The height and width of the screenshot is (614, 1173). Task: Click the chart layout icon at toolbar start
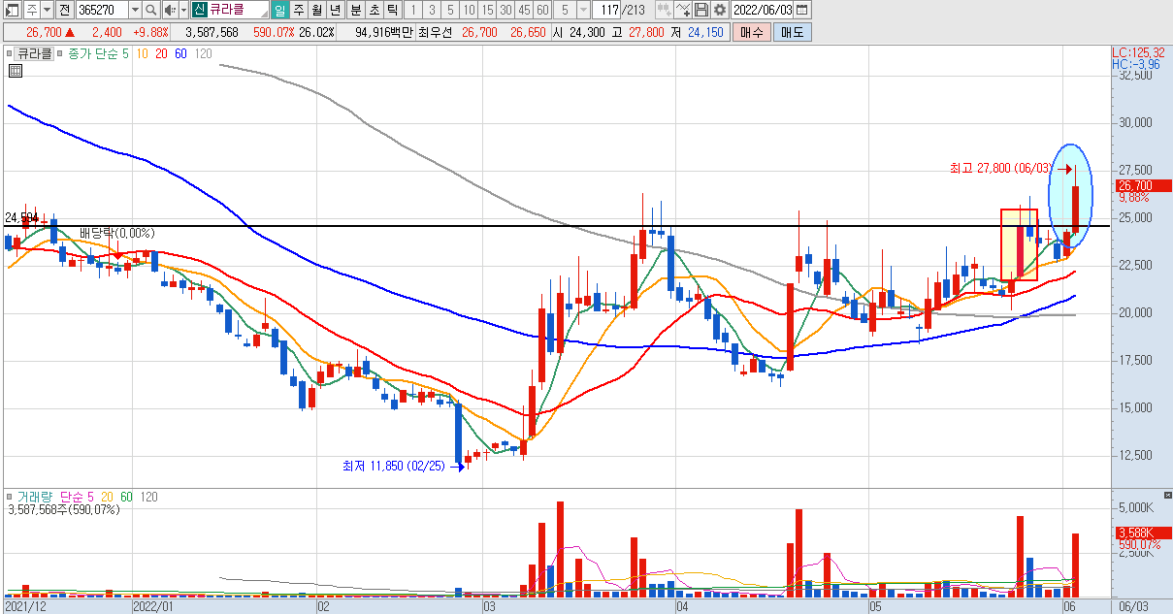tap(13, 10)
